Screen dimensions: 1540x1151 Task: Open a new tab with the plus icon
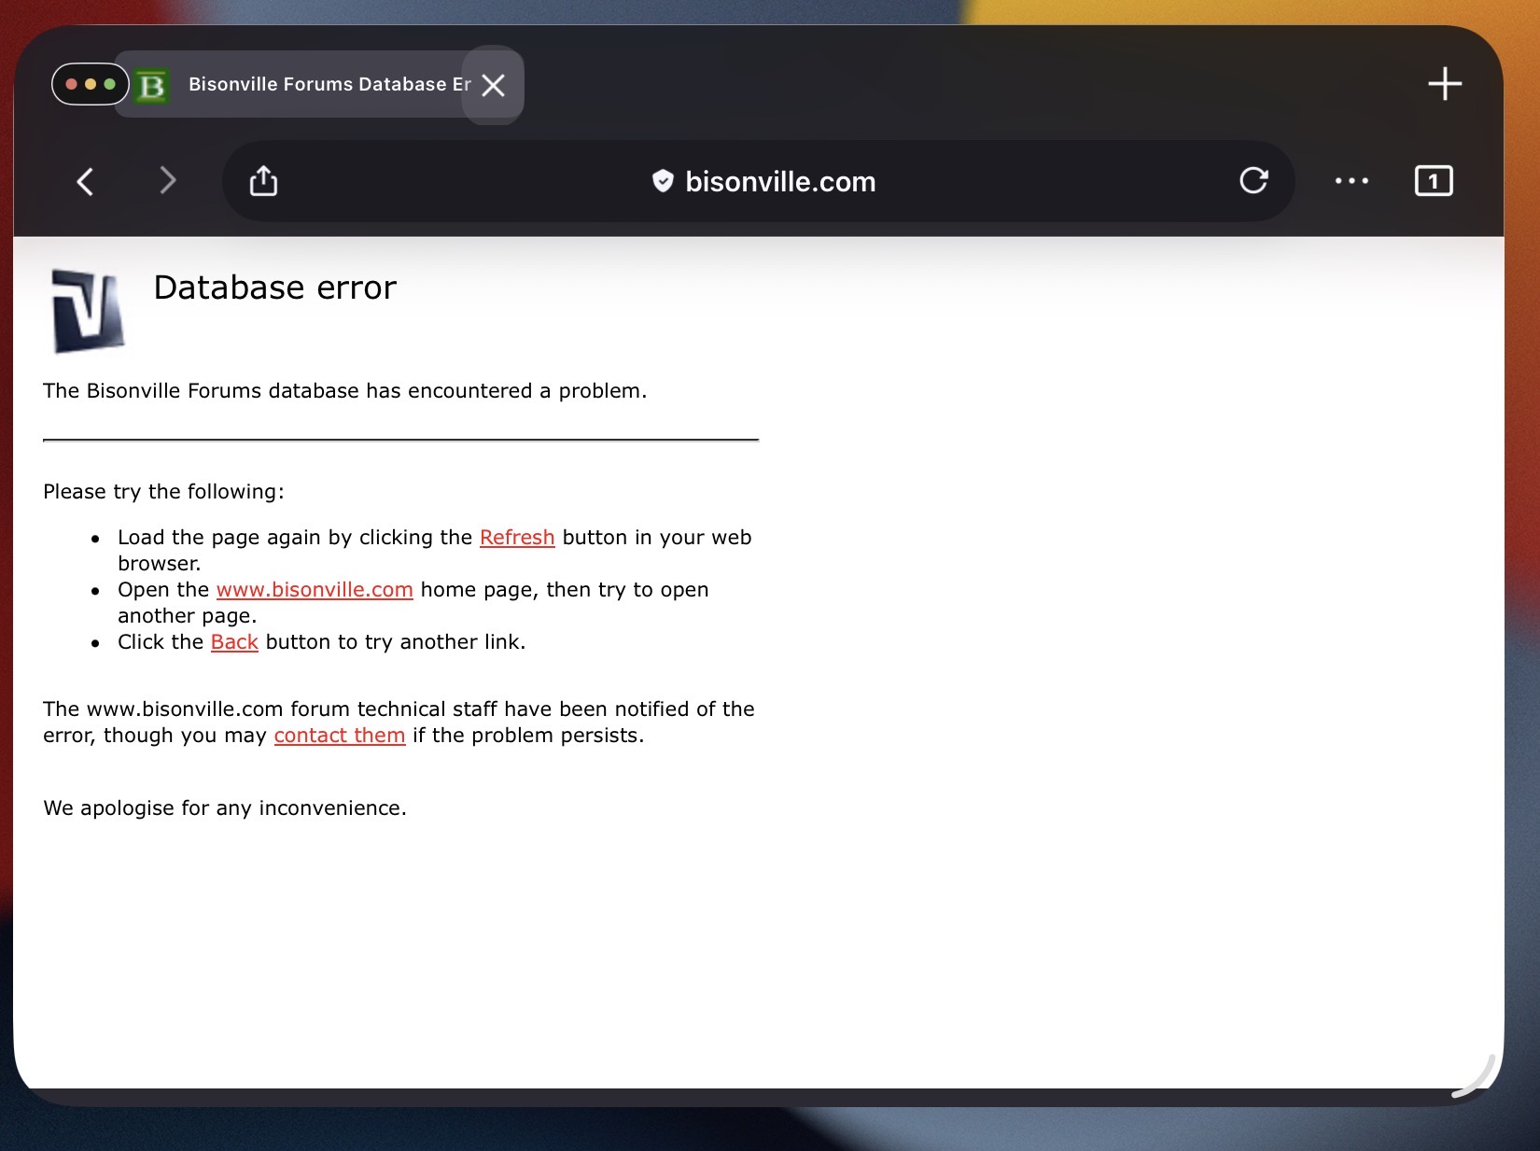tap(1444, 84)
